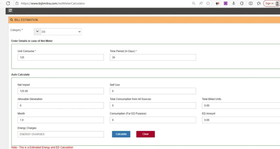Click the Time Period (In Days) field
Image resolution: width=280 pixels, height=149 pixels.
[153, 57]
